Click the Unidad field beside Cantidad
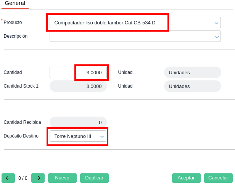This screenshot has height=184, width=235. point(192,72)
